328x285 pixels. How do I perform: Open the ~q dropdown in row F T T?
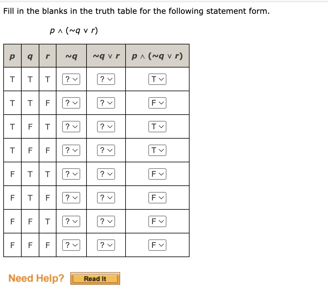71,174
